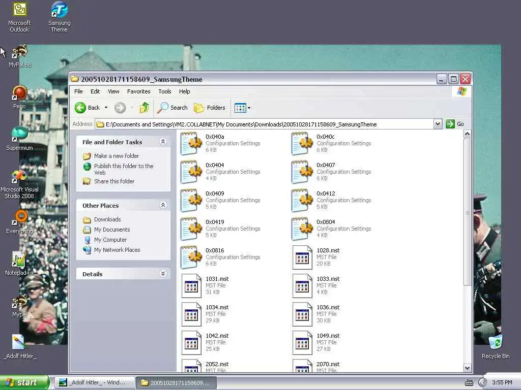The image size is (521, 390).
Task: Select the 1034.mst file icon
Action: pyautogui.click(x=191, y=314)
